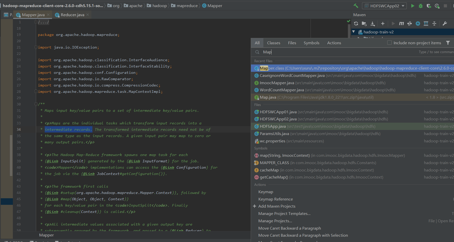Screen dimensions: 454x242
Task: Open HDFSApp.java test file result
Action: [352, 126]
